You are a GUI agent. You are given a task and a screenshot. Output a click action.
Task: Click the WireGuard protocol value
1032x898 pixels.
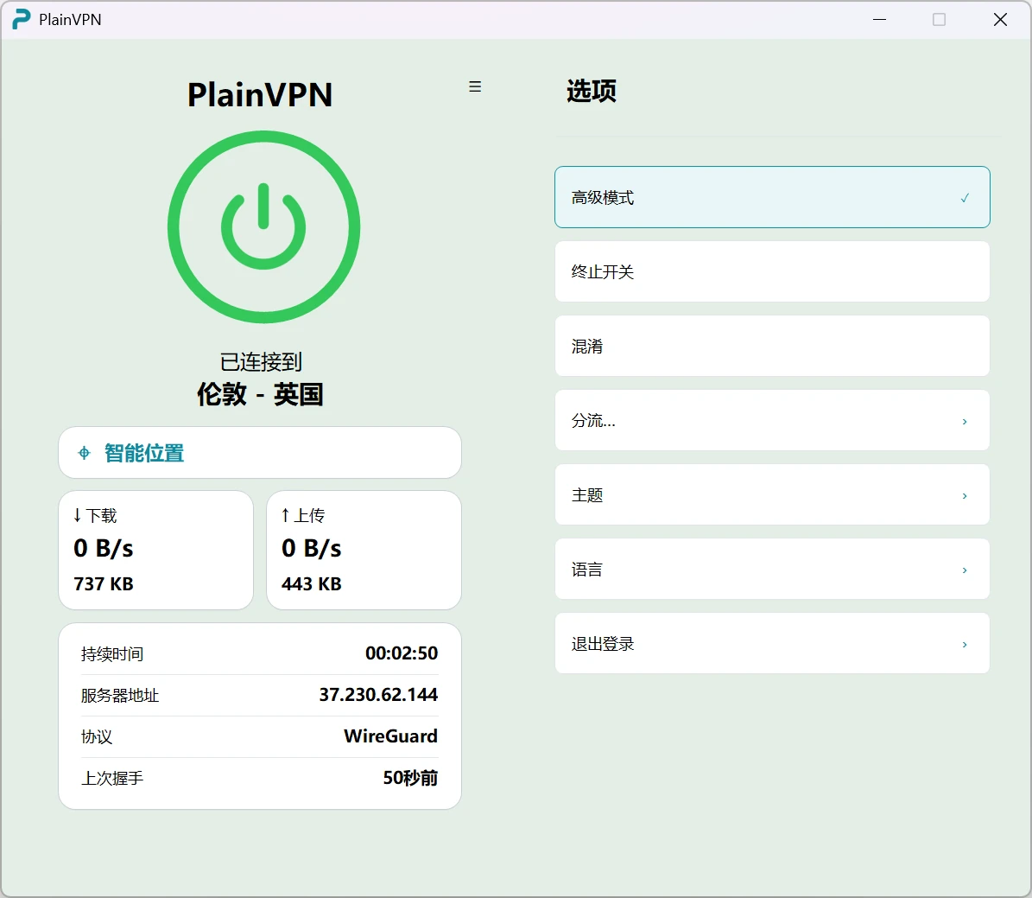tap(390, 736)
